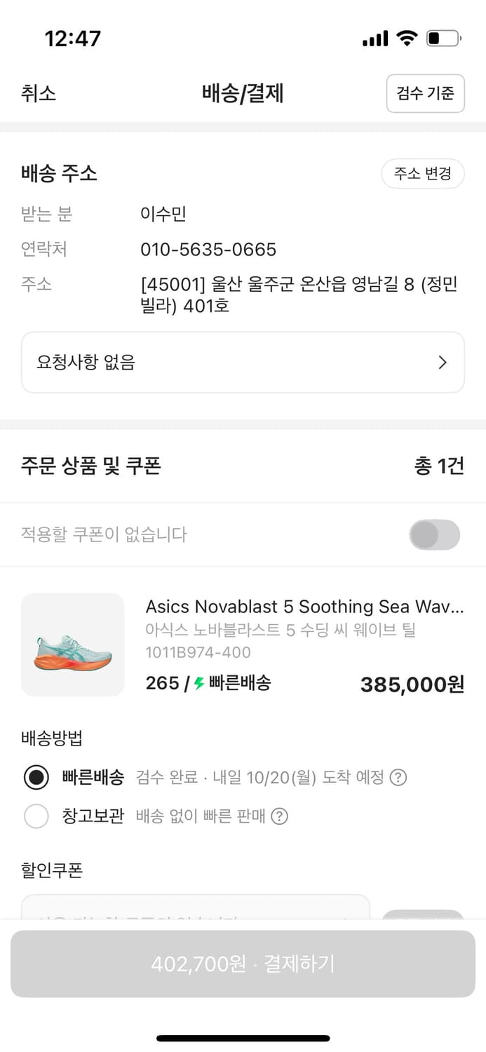Tap the chevron arrow on 요청사항 없음
Viewport: 486px width, 1052px height.
tap(443, 363)
